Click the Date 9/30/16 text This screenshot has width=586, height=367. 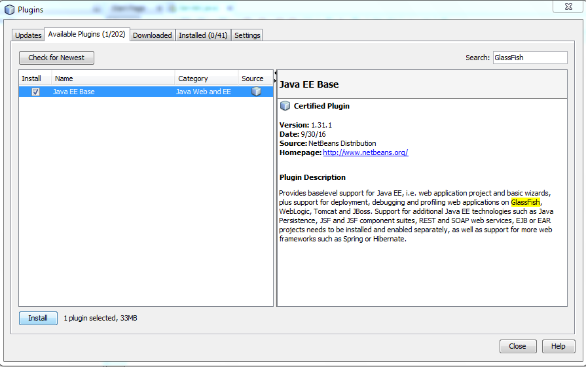tap(302, 134)
